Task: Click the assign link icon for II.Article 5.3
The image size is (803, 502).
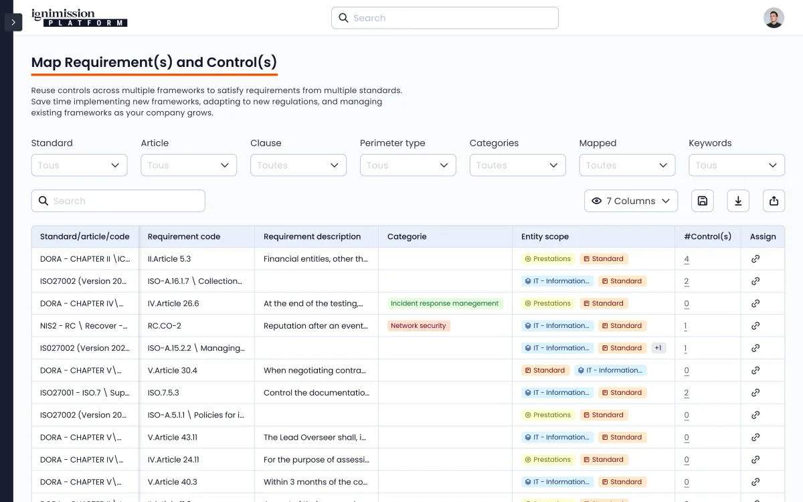Action: click(x=755, y=259)
